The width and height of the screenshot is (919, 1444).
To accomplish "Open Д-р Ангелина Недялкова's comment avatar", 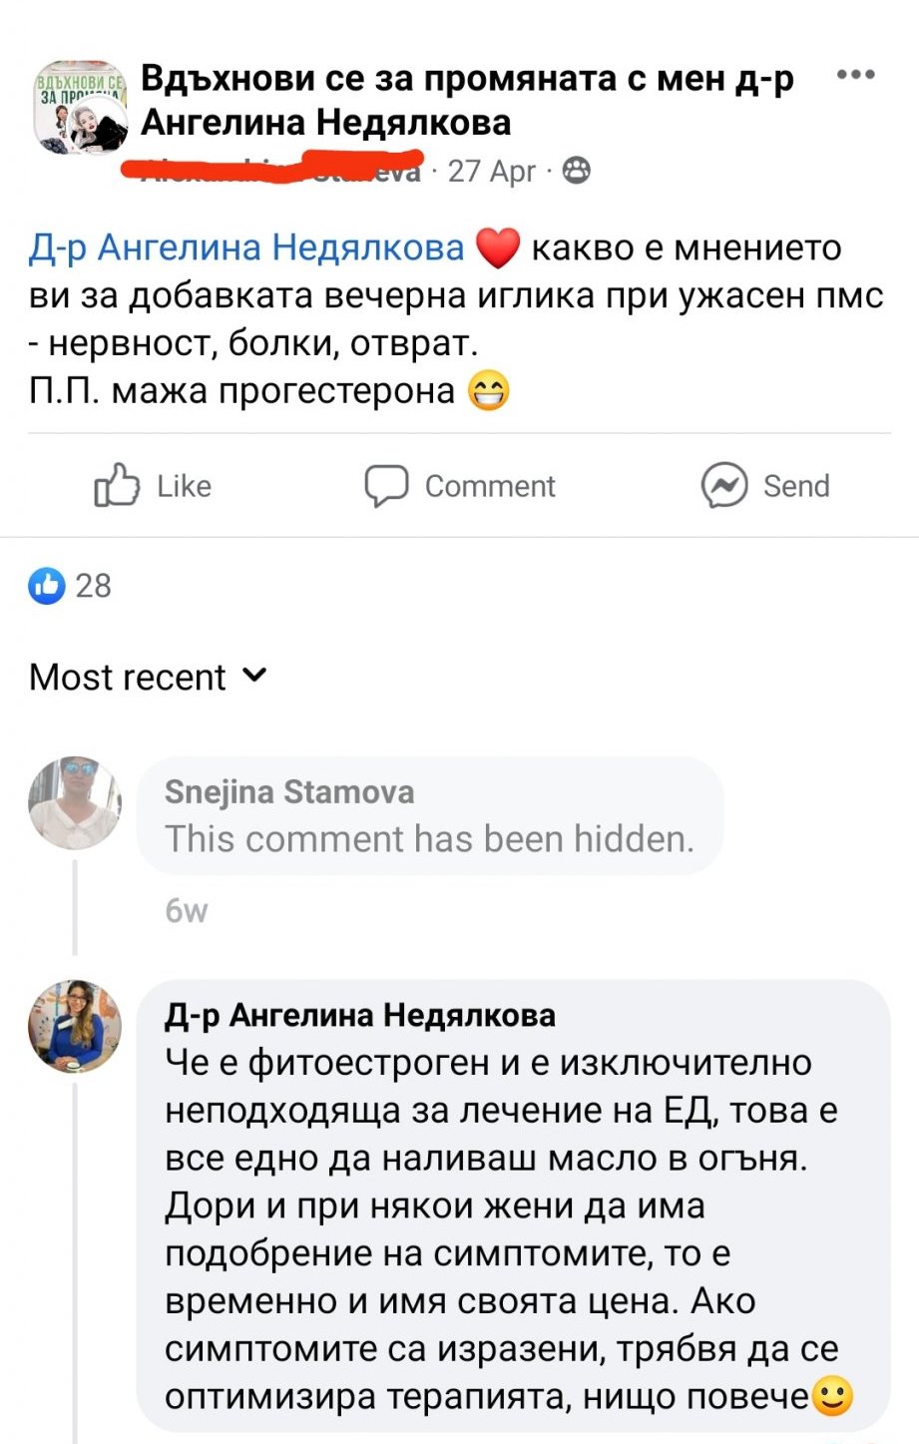I will click(75, 1027).
